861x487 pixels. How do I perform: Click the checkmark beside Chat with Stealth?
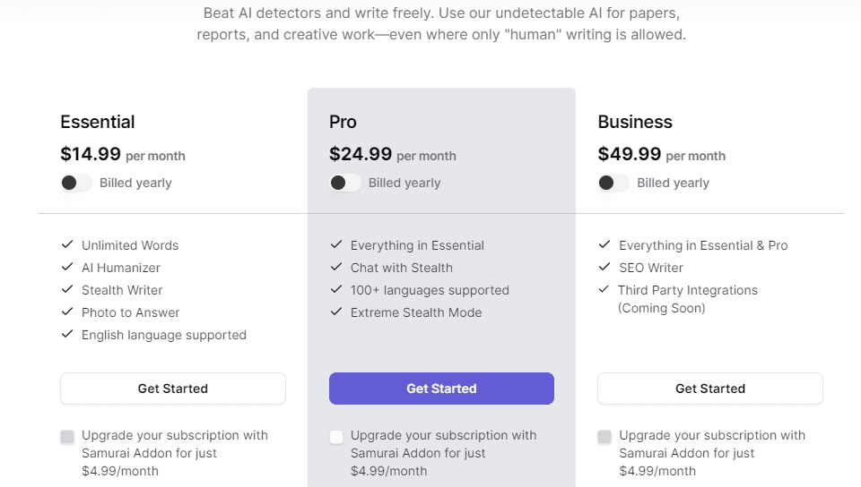(336, 267)
